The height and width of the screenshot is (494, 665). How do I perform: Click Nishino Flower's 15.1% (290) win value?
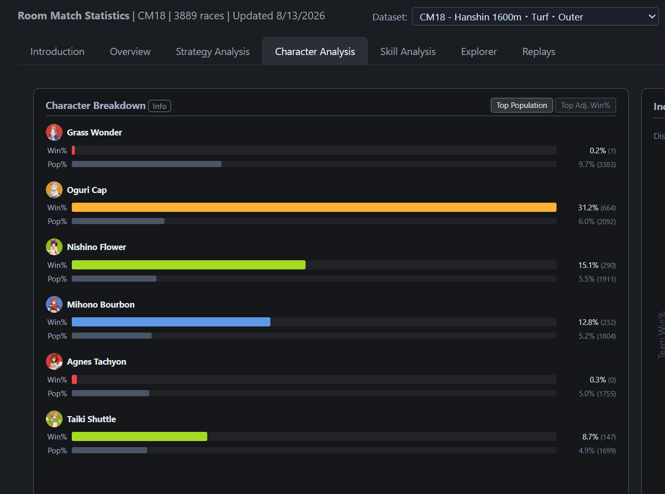[x=597, y=265]
